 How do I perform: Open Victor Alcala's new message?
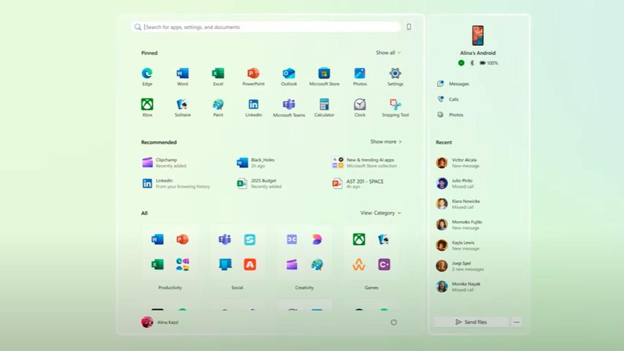(x=458, y=162)
